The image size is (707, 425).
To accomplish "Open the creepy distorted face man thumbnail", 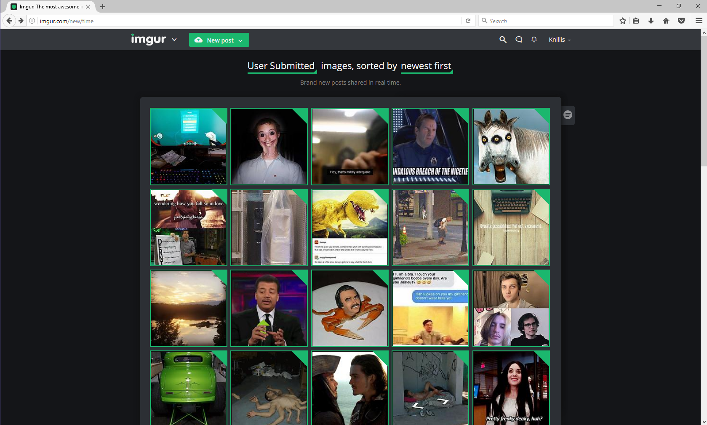I will tap(269, 147).
